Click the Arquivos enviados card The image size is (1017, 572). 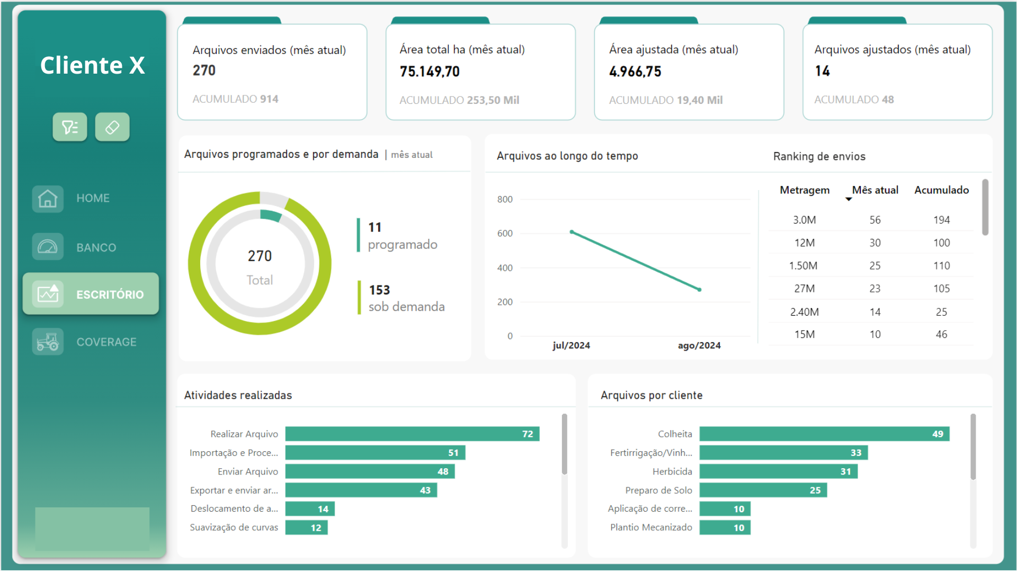(x=272, y=72)
